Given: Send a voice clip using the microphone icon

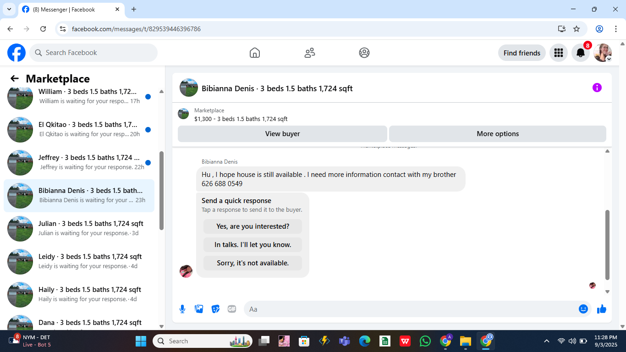Looking at the screenshot, I should tap(182, 309).
